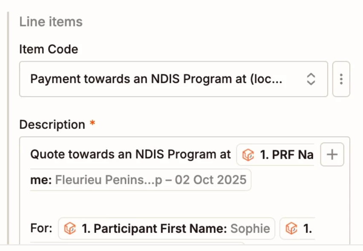The image size is (363, 251).
Task: Click the vertical grey line beside Line items
Action: tap(8, 128)
